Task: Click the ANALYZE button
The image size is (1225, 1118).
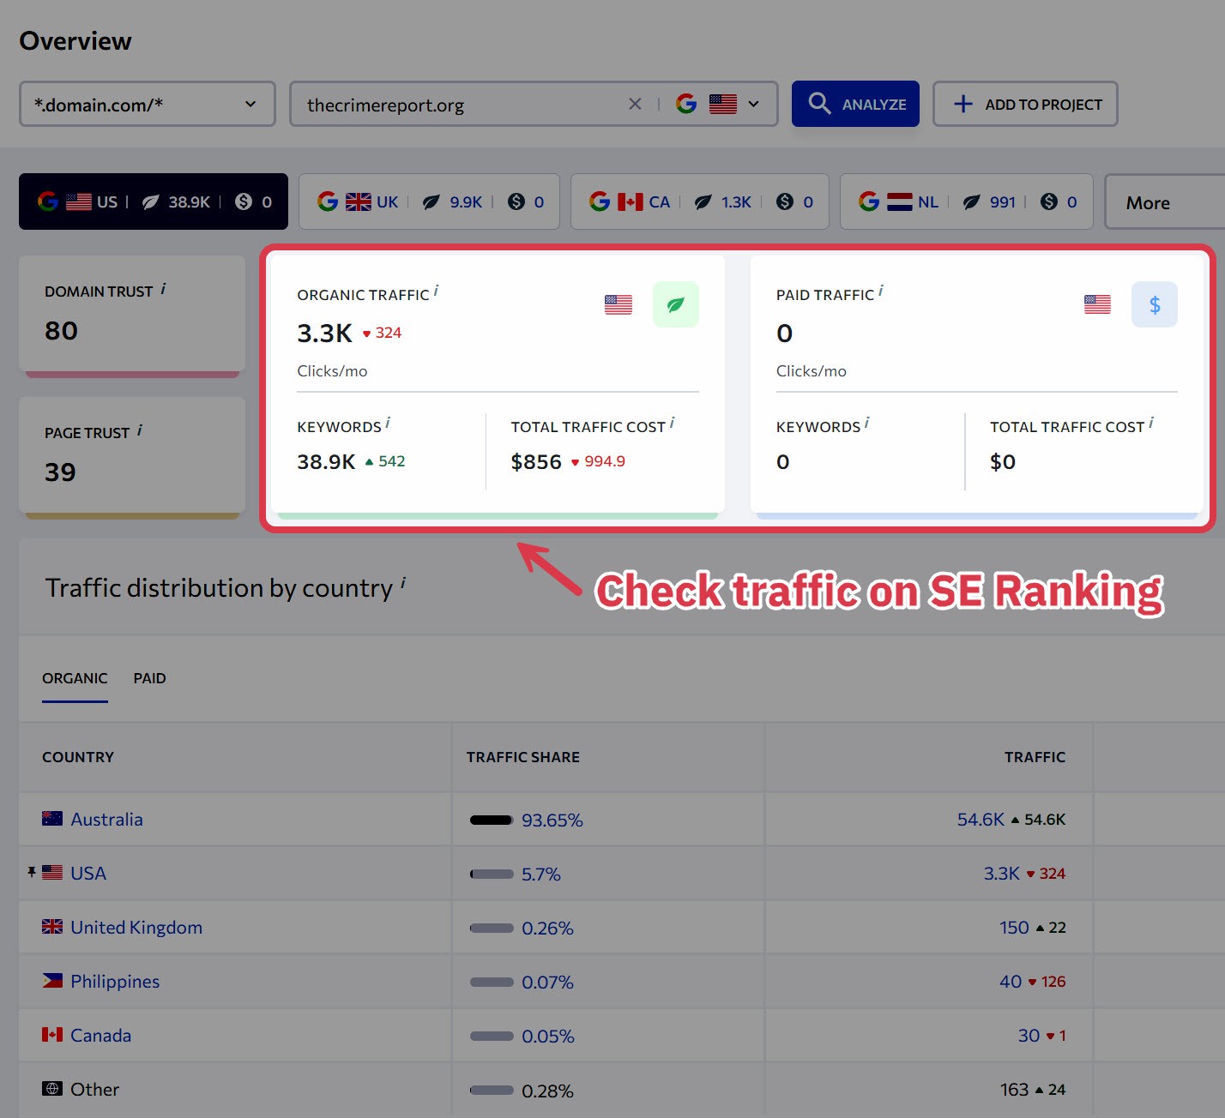Action: 855,104
